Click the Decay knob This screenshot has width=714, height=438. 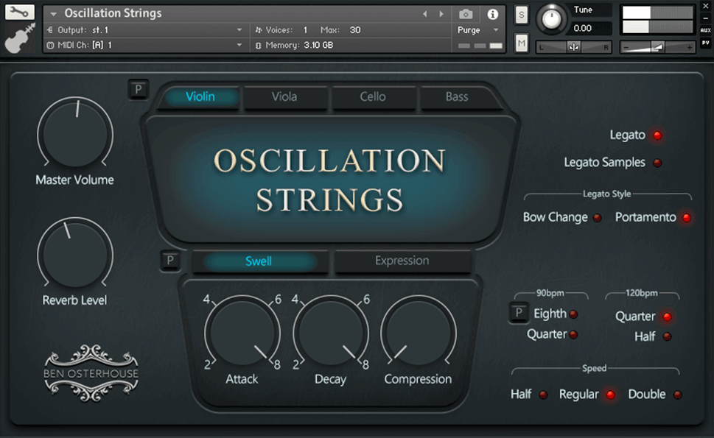(331, 333)
